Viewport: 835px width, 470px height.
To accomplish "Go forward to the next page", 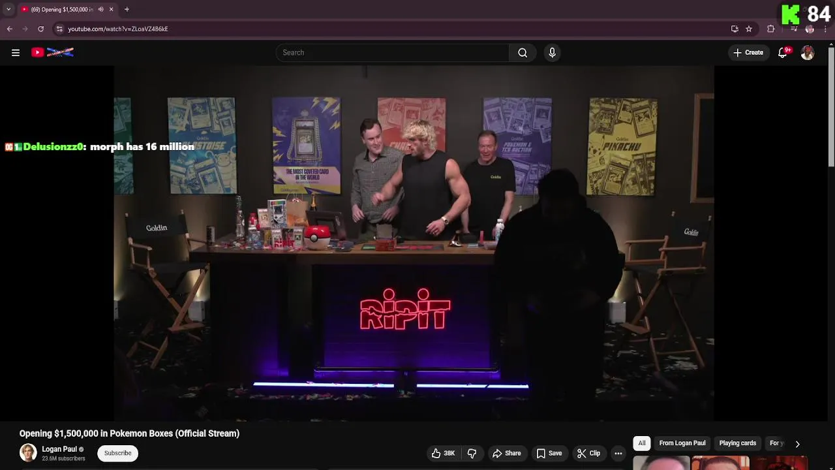I will [25, 29].
